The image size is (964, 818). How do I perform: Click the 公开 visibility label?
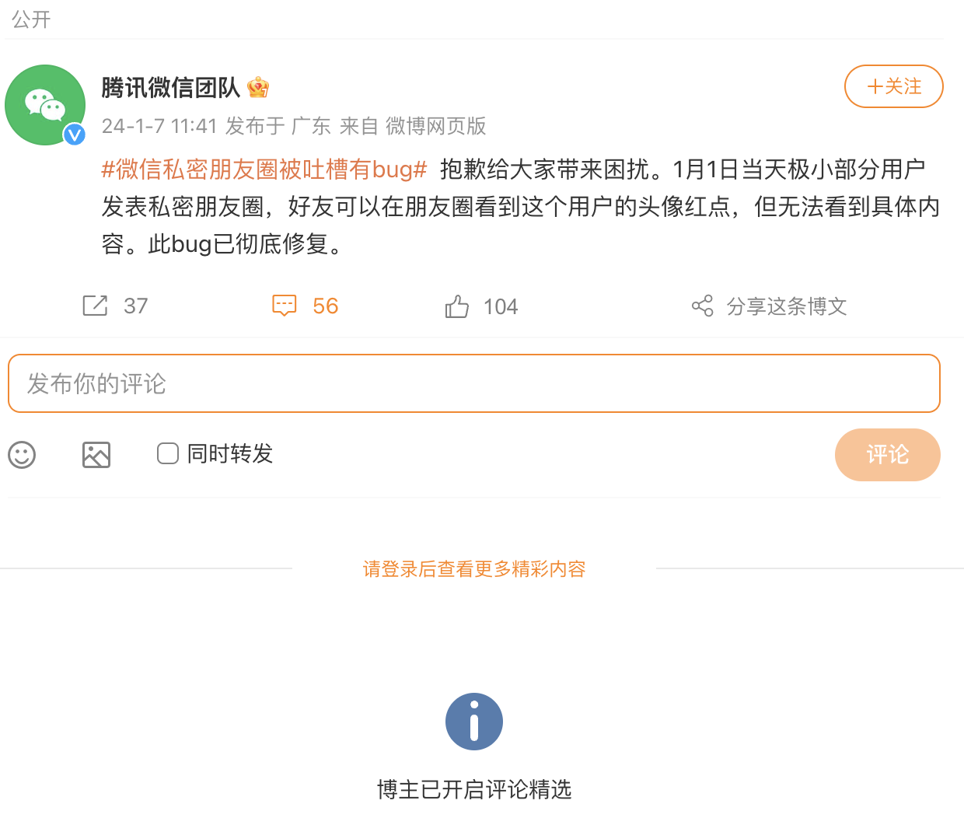pos(30,19)
